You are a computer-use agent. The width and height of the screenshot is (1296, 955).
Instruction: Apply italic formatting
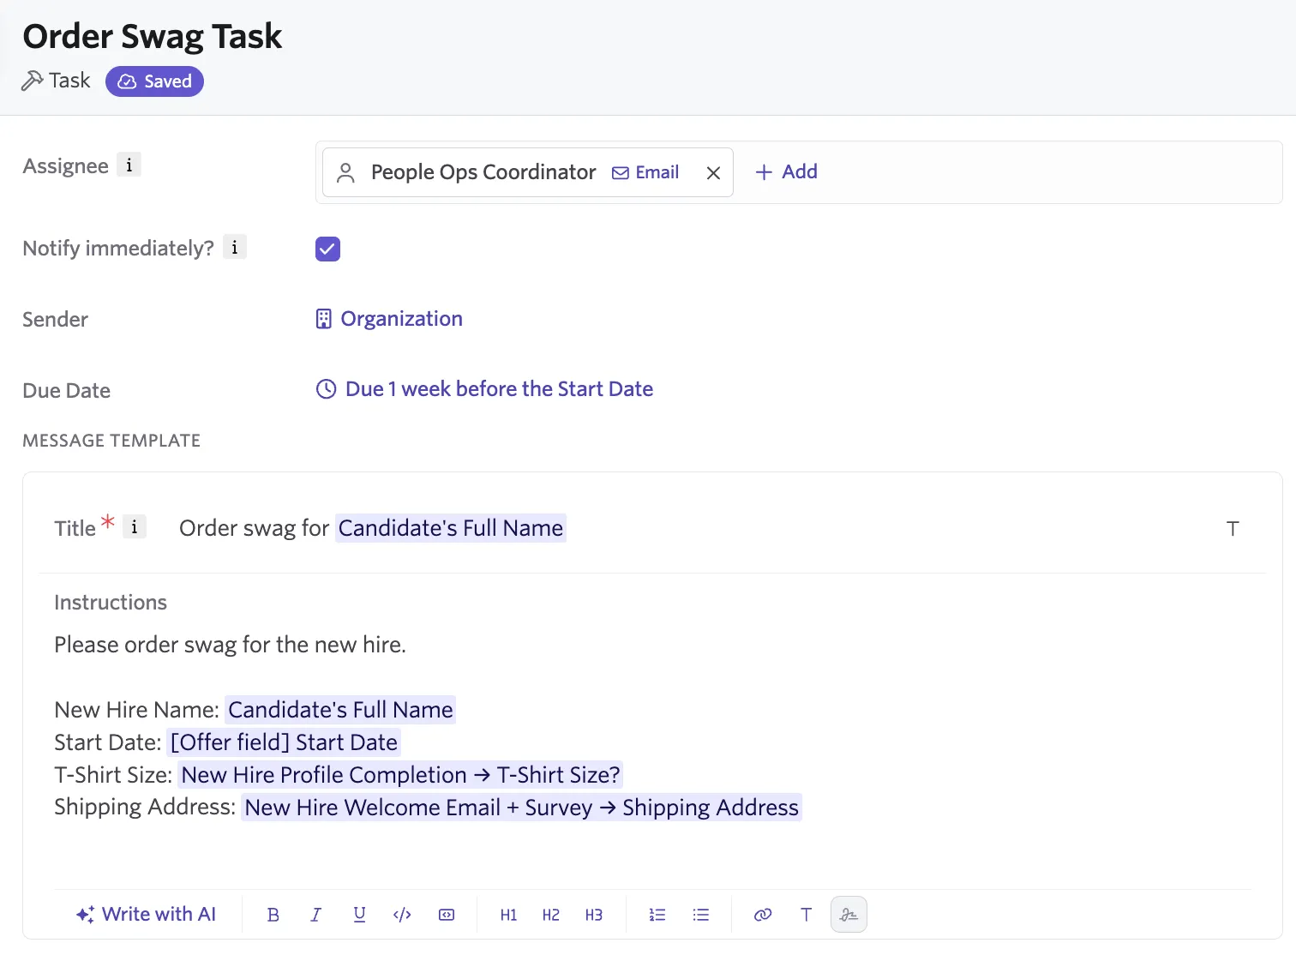point(316,915)
